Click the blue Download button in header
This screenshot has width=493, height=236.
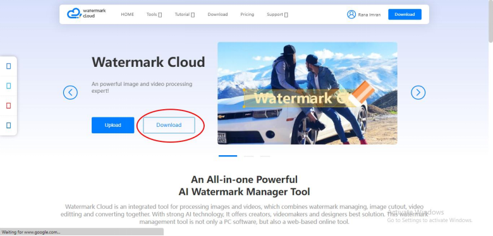point(405,15)
